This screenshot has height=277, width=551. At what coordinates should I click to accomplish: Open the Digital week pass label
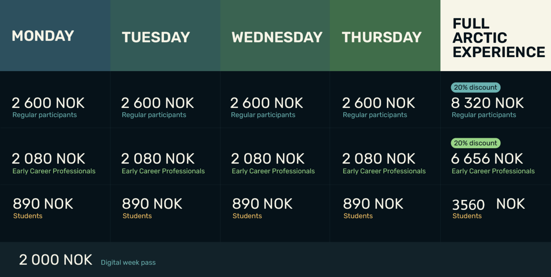pyautogui.click(x=128, y=263)
